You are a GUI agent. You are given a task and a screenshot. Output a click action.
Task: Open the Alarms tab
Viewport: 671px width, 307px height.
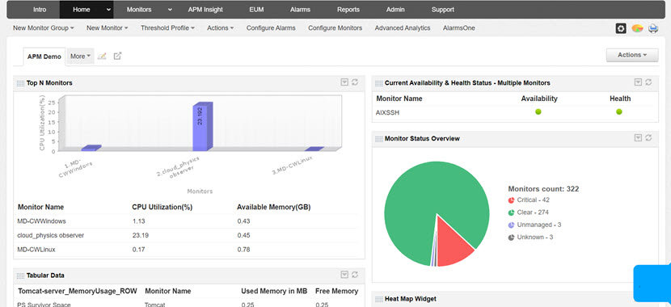tap(300, 10)
